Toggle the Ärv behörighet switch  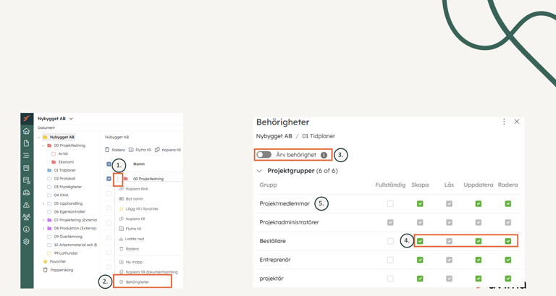click(264, 155)
